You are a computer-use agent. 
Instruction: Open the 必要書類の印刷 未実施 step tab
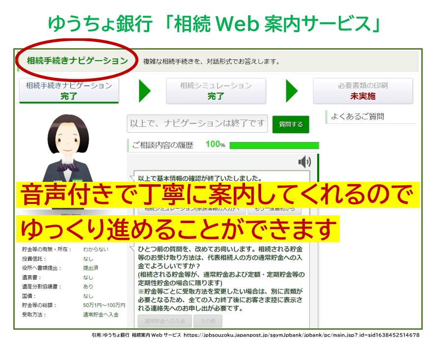click(363, 91)
